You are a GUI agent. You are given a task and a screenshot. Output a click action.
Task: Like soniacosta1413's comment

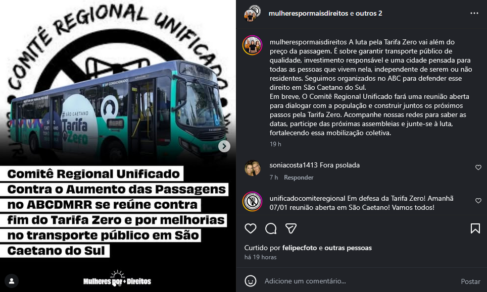coord(478,167)
